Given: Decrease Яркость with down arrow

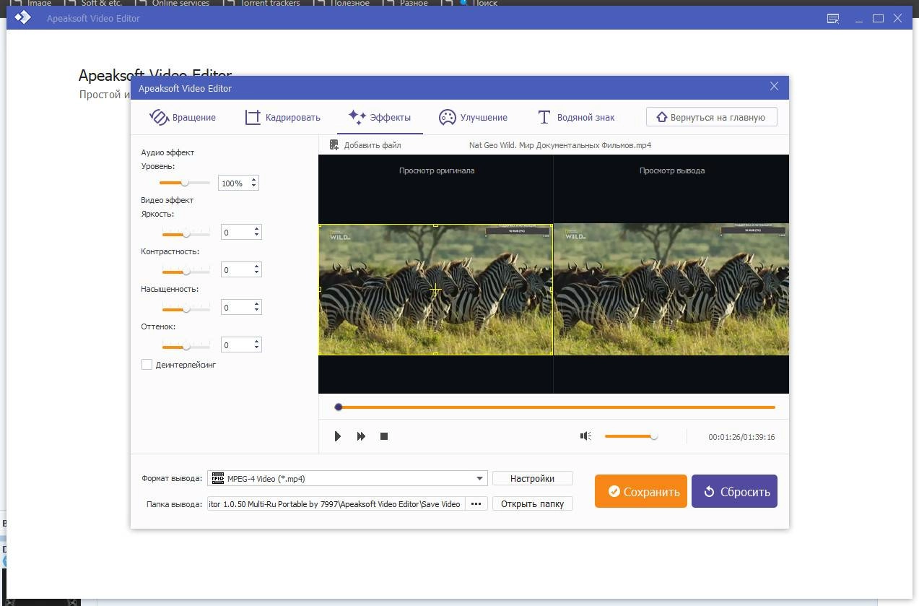Looking at the screenshot, I should tap(257, 236).
